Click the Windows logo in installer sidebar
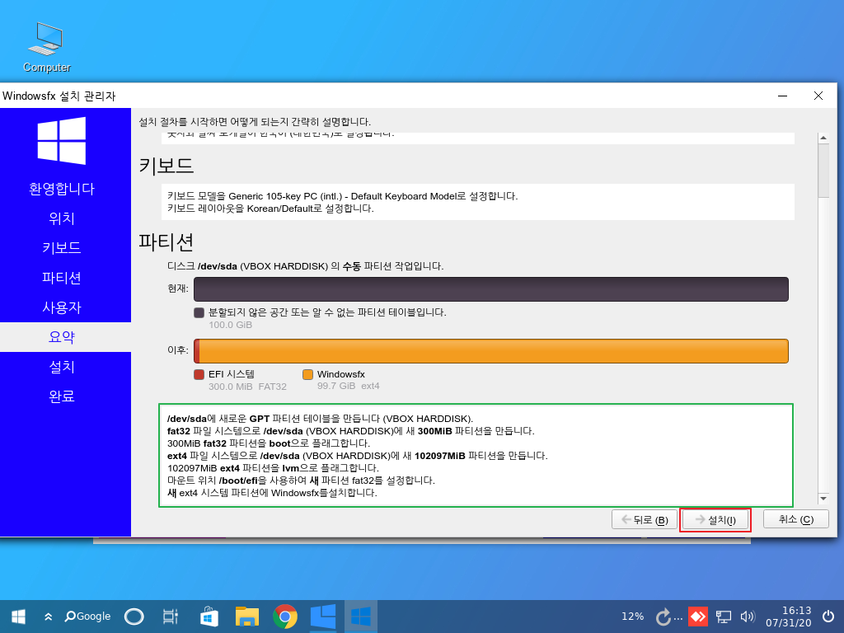This screenshot has height=633, width=844. click(x=62, y=140)
